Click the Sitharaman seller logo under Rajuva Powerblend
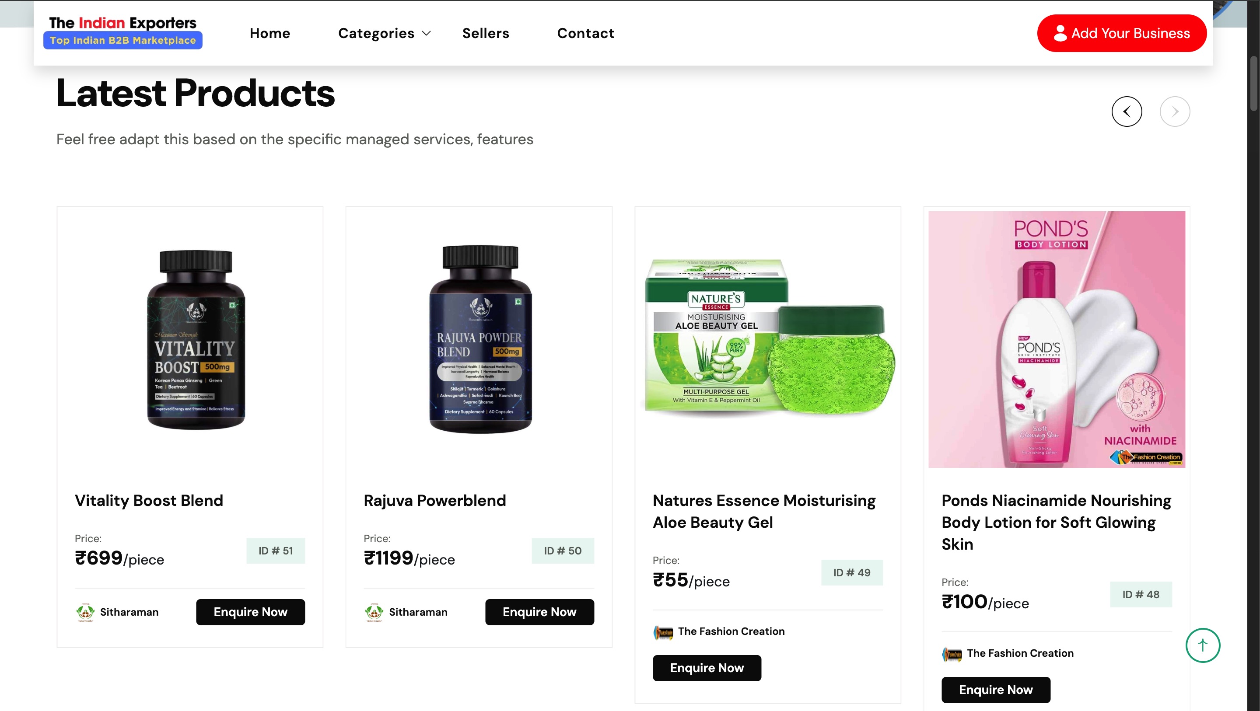Viewport: 1260px width, 711px height. pos(374,612)
